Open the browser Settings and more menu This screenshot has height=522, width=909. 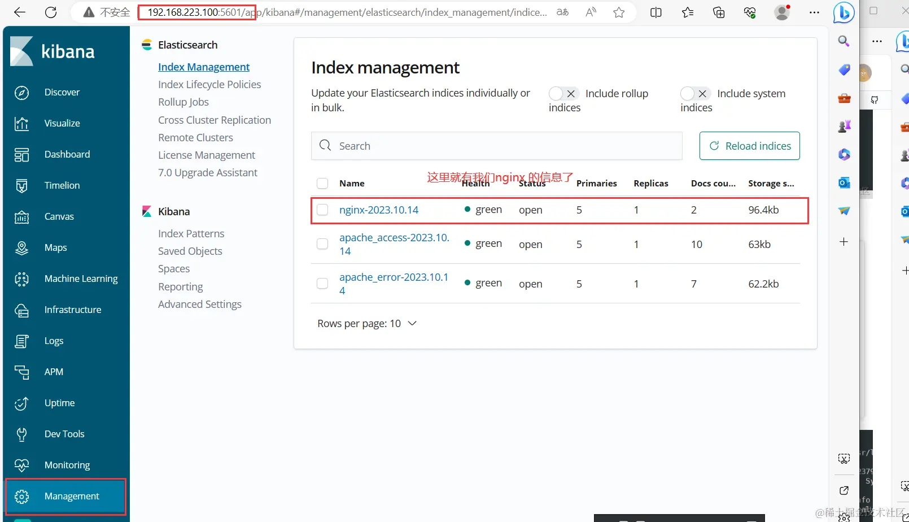[814, 12]
